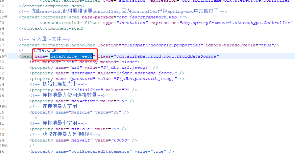Collapse the comment fold marker on line 45

coord(6,145)
